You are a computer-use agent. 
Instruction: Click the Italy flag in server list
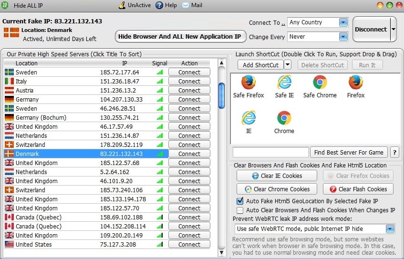9,81
